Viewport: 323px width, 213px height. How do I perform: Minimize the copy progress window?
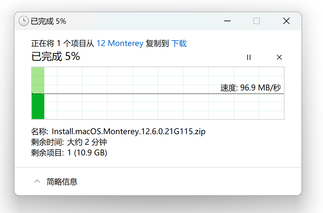[228, 21]
